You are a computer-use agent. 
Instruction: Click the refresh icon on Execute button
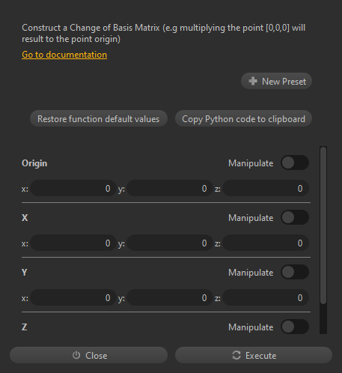[x=236, y=355]
